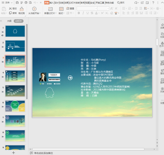Screen dimensions: 164x155
Task: Open the picture icon in right sidebar
Action: tap(162, 80)
